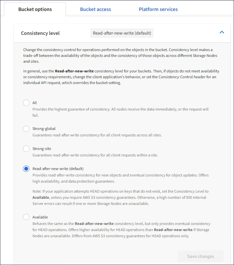Click the intro paragraph about consistency control
The width and height of the screenshot is (234, 265).
tap(118, 56)
